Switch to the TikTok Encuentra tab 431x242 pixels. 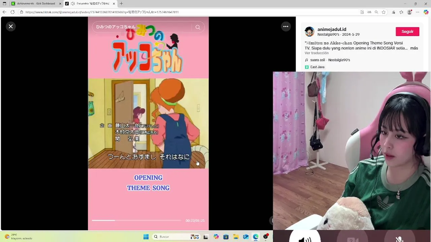[90, 4]
